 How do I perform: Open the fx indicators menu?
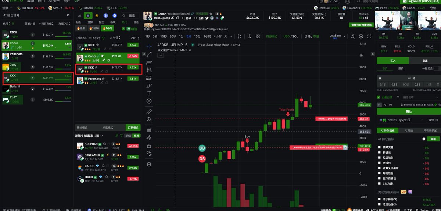coord(249,36)
